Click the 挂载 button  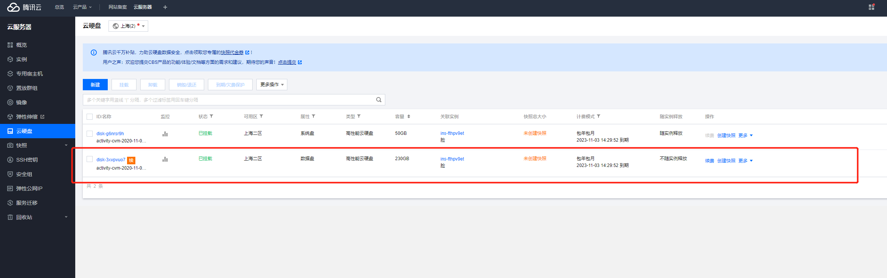point(124,85)
